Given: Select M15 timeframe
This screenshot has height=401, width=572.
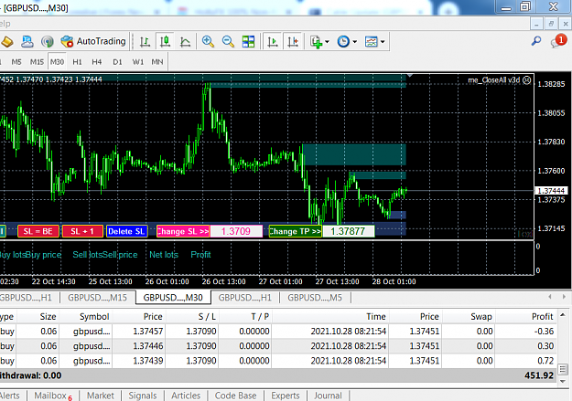Looking at the screenshot, I should point(37,62).
